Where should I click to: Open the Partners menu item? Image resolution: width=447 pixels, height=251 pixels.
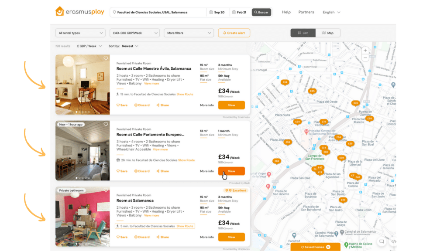pos(306,12)
